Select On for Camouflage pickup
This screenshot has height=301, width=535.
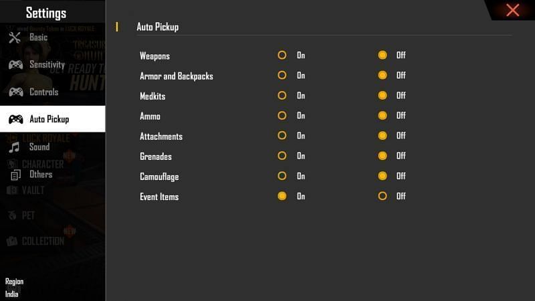(x=282, y=176)
